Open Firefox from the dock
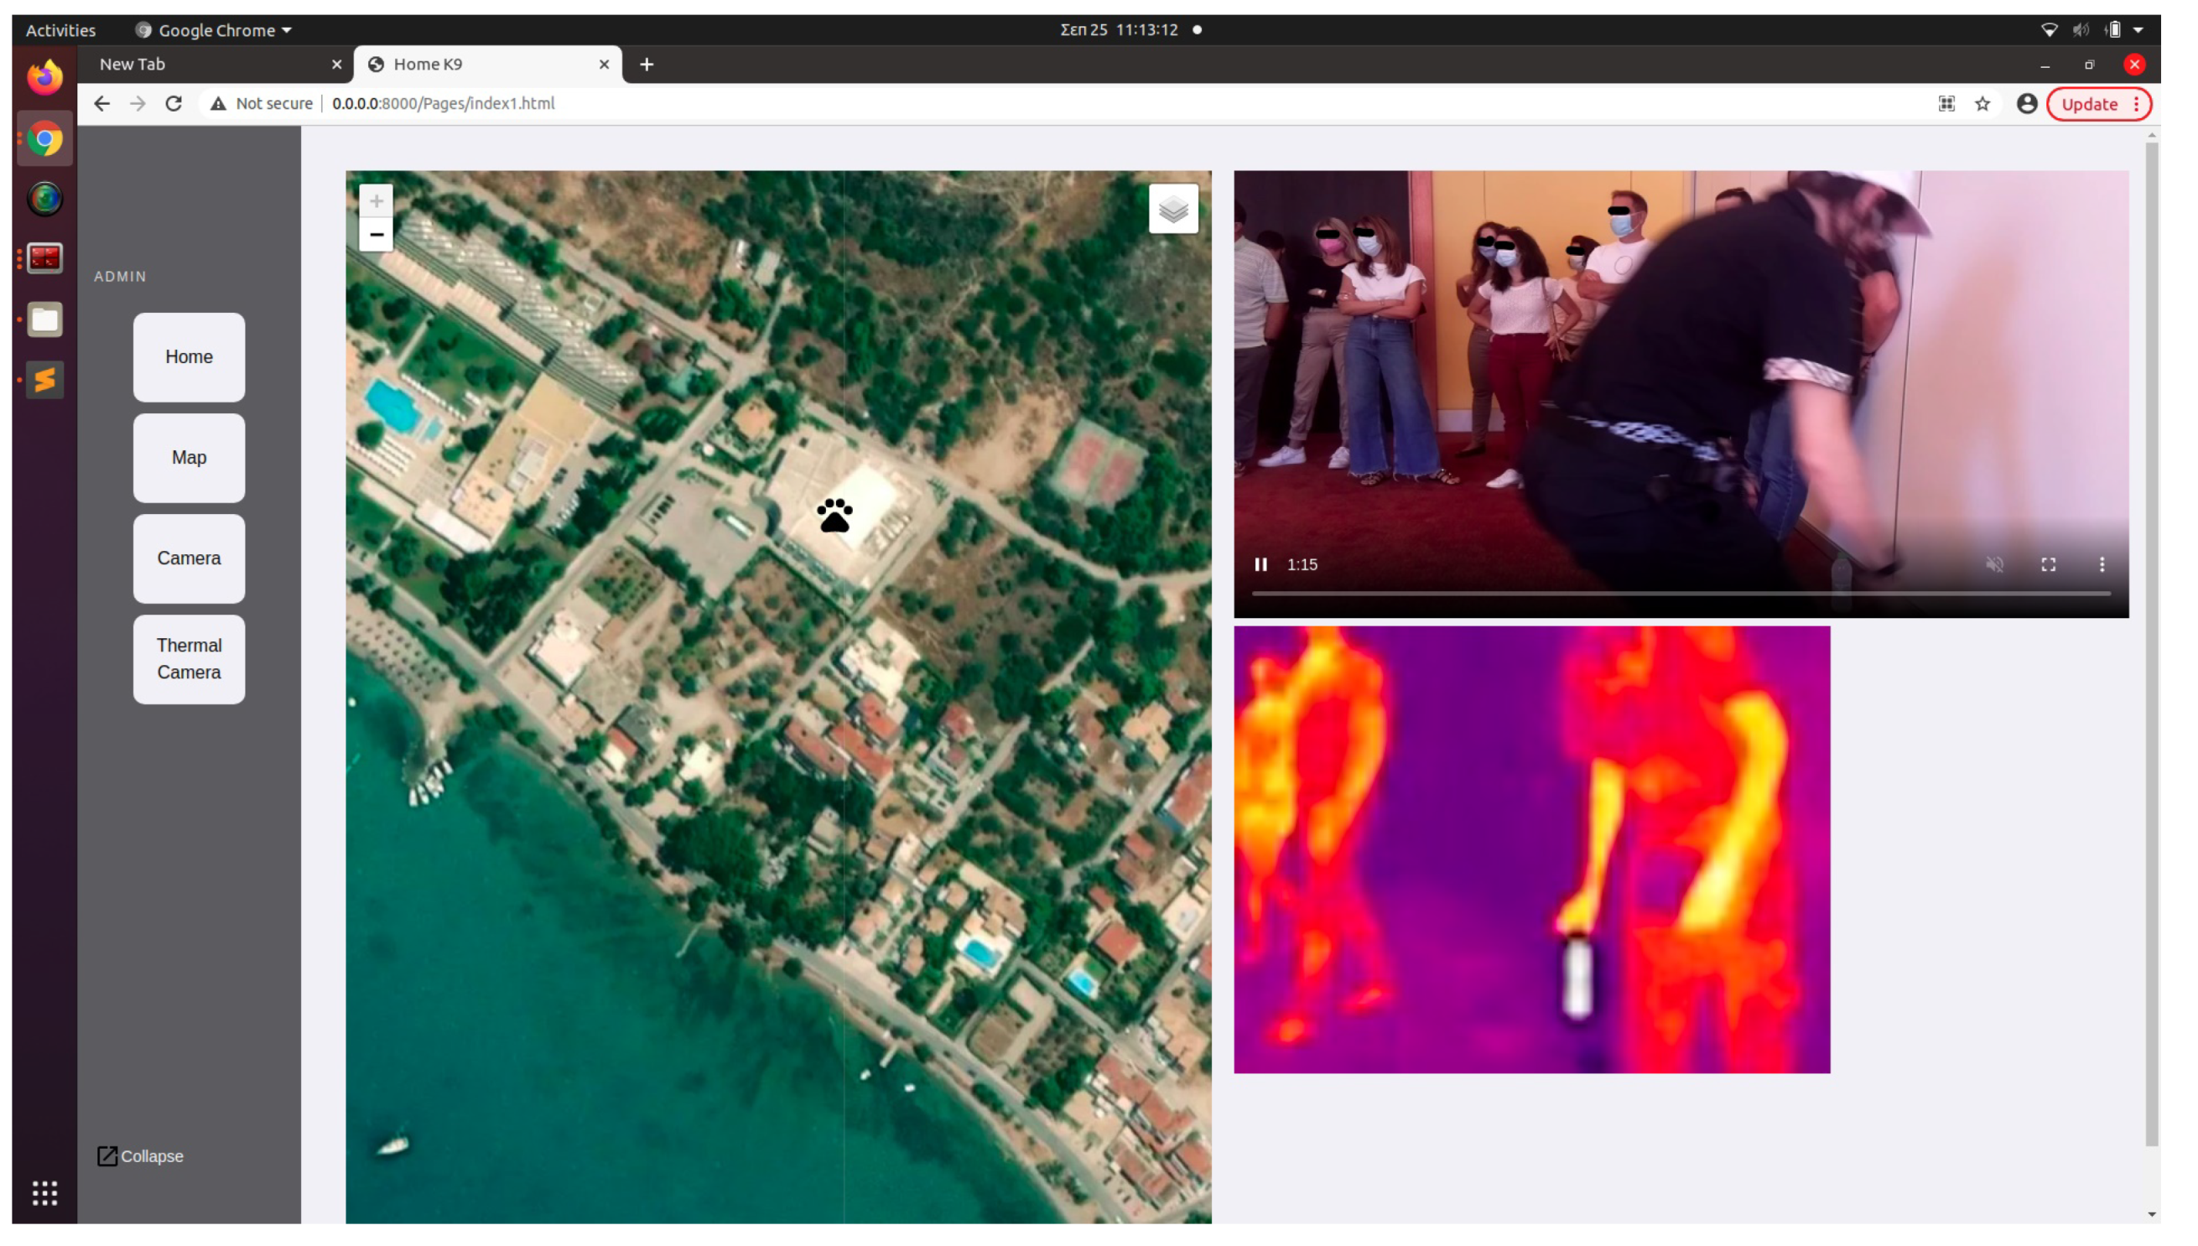Image resolution: width=2198 pixels, height=1246 pixels. click(x=44, y=78)
